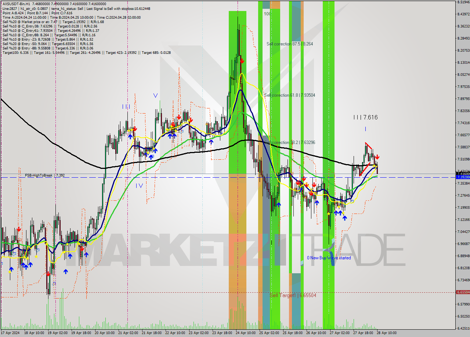Click the 'Sell Target1 | 6.65504' label

[x=293, y=295]
